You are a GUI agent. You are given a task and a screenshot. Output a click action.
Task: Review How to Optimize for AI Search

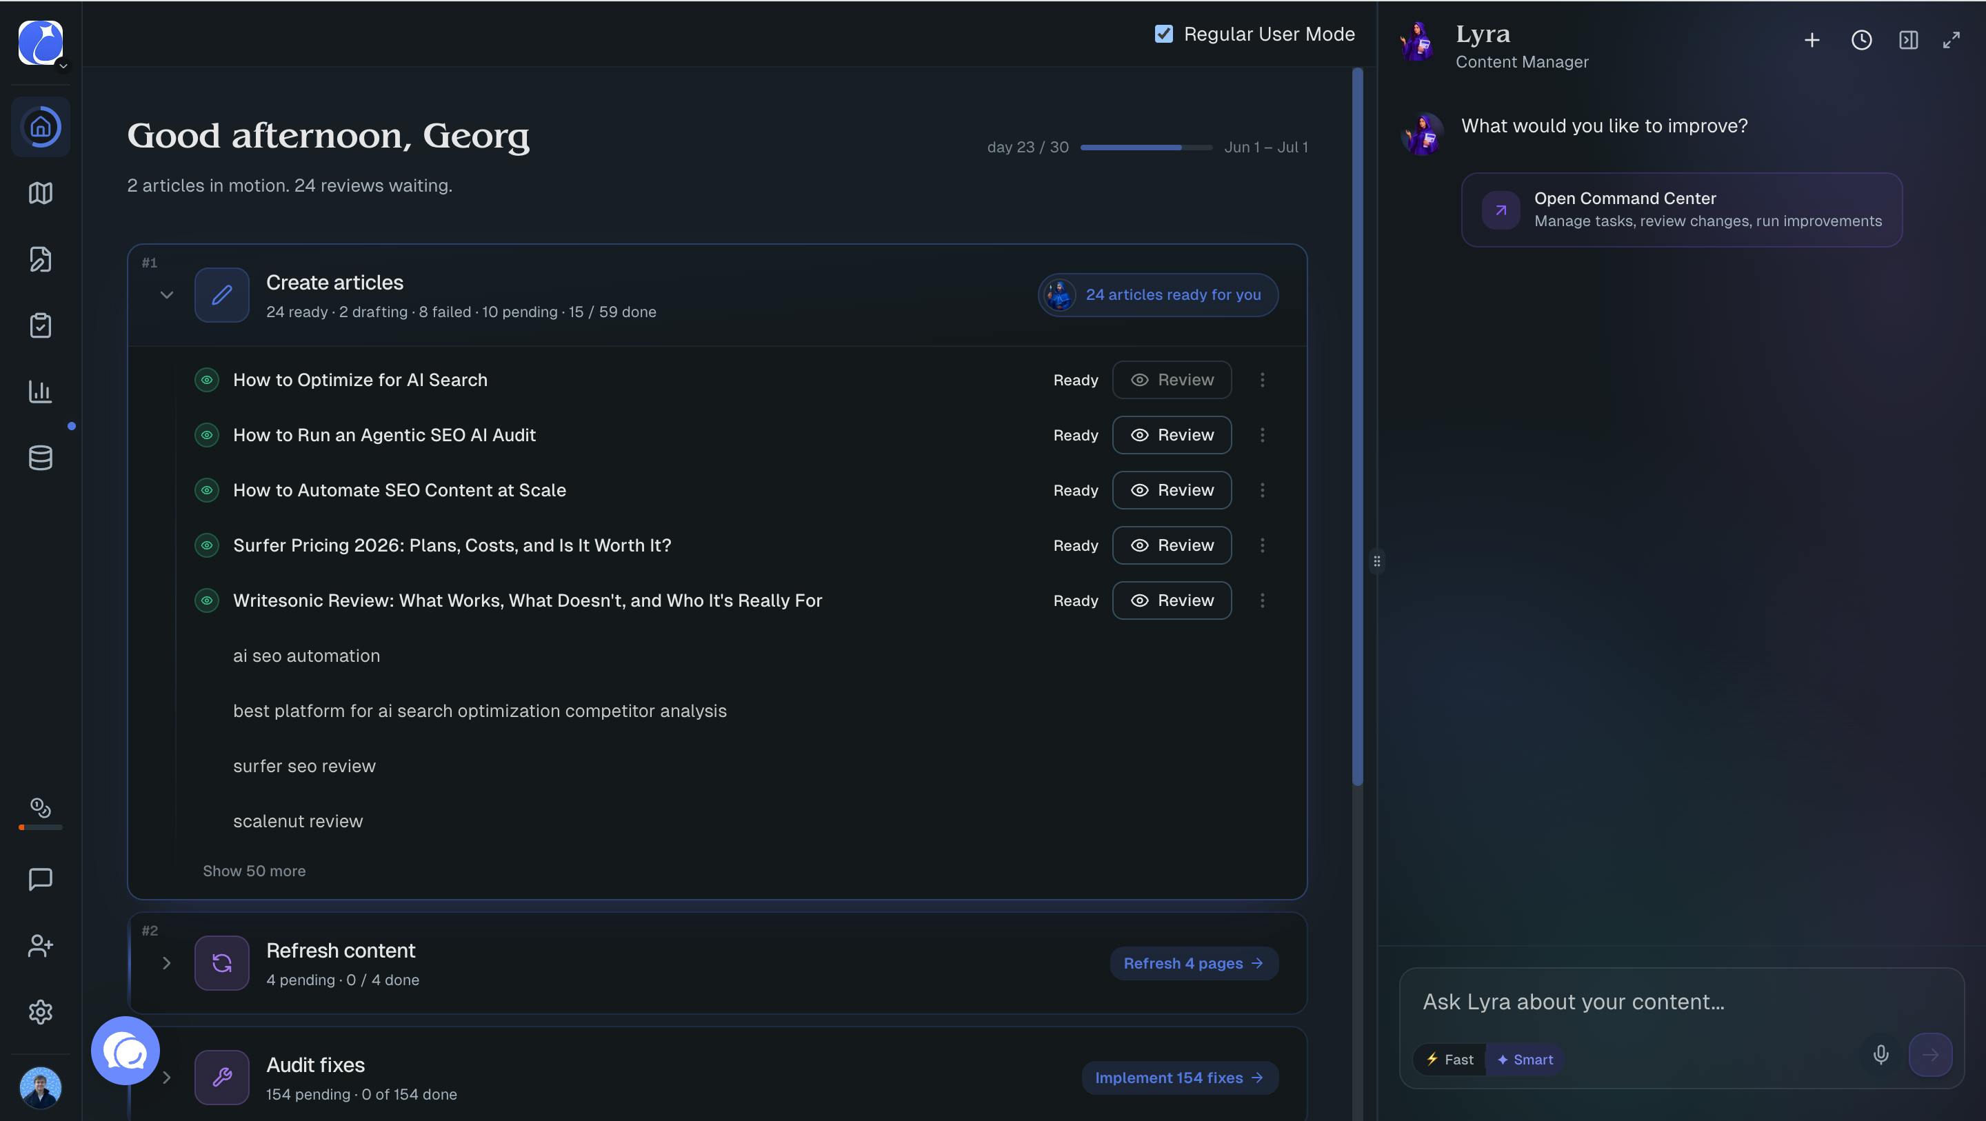[1172, 380]
